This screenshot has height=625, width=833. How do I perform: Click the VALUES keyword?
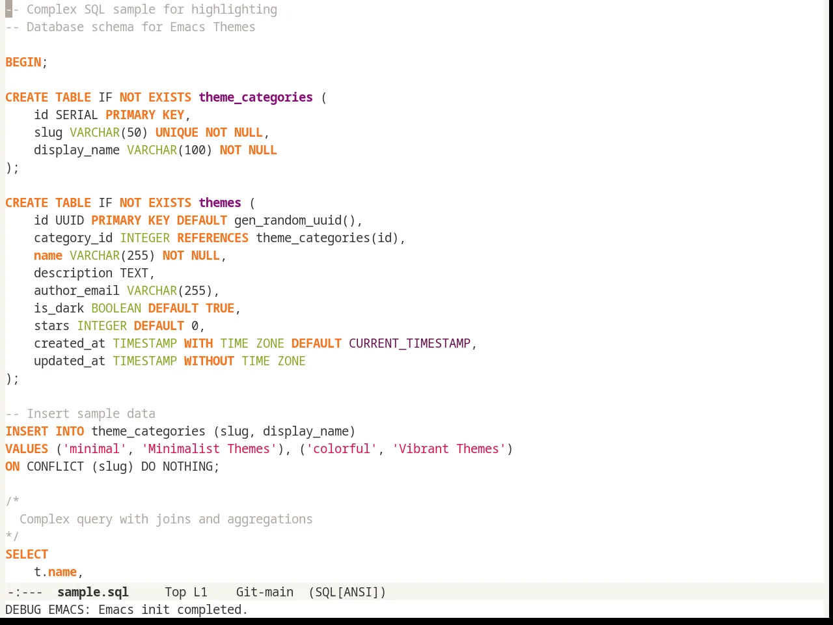pos(27,449)
